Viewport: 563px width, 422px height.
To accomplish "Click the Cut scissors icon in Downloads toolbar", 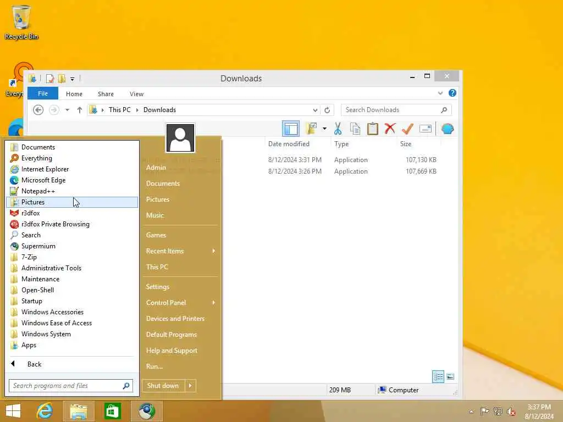I will point(338,129).
